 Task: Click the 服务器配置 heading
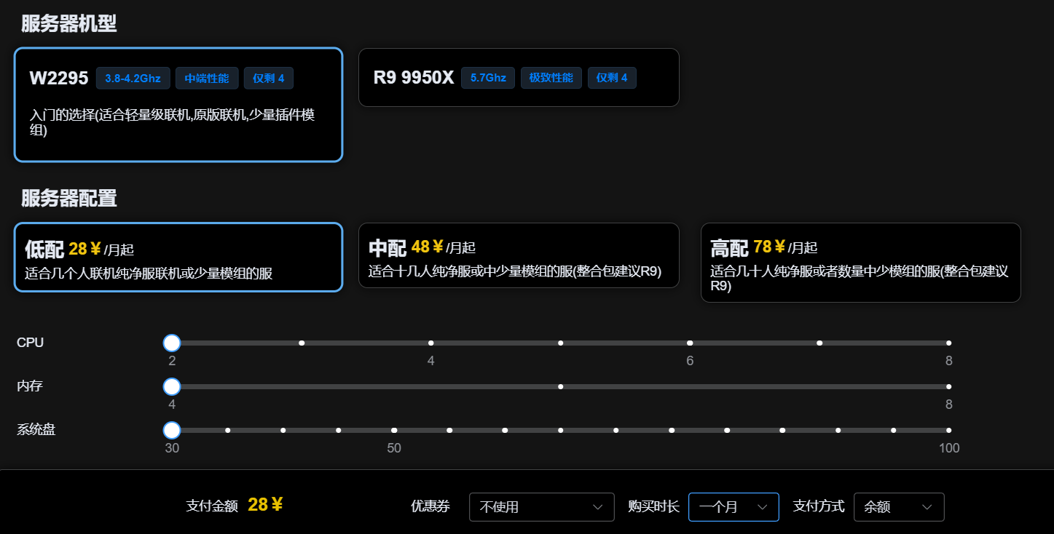(x=68, y=198)
